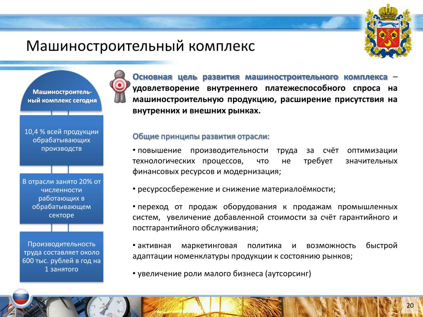This screenshot has height=317, width=423.
Task: Select subheading 'Общие принципы развития отрасли:'
Action: click(201, 136)
